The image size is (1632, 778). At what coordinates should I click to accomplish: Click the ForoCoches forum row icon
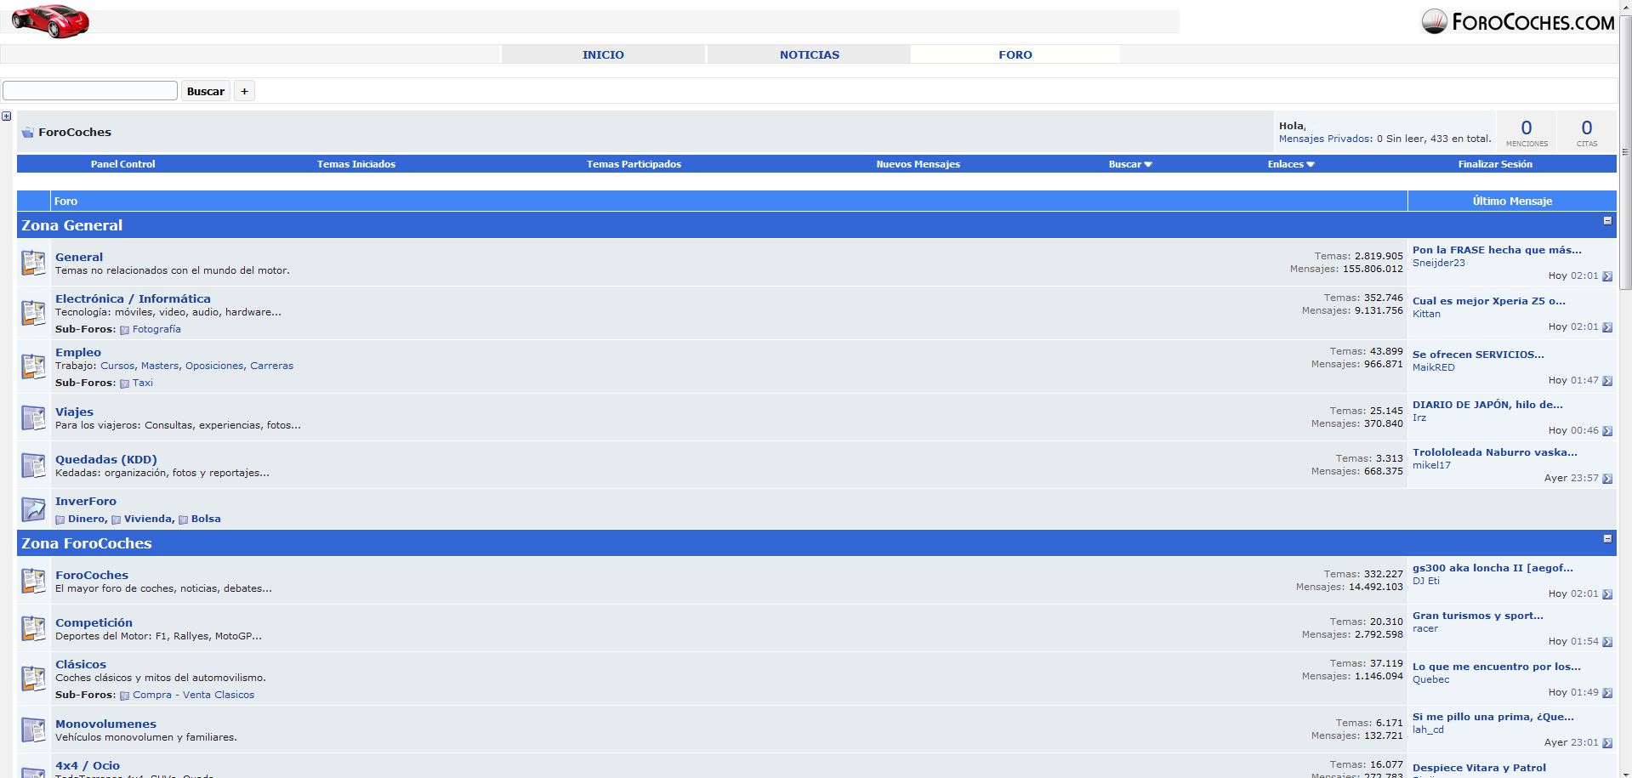click(33, 581)
